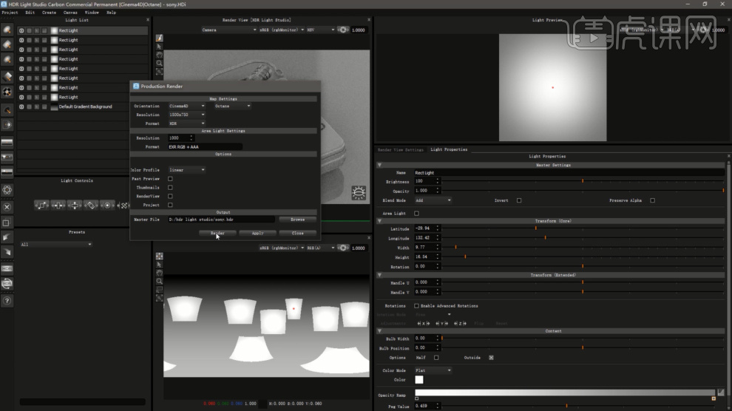Click the exposure gear icon in the canvas header
Screen dimensions: 732x411
click(342, 248)
